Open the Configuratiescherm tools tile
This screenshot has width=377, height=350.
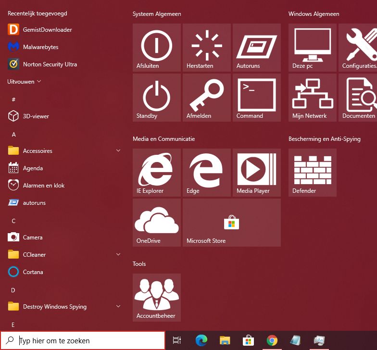358,47
